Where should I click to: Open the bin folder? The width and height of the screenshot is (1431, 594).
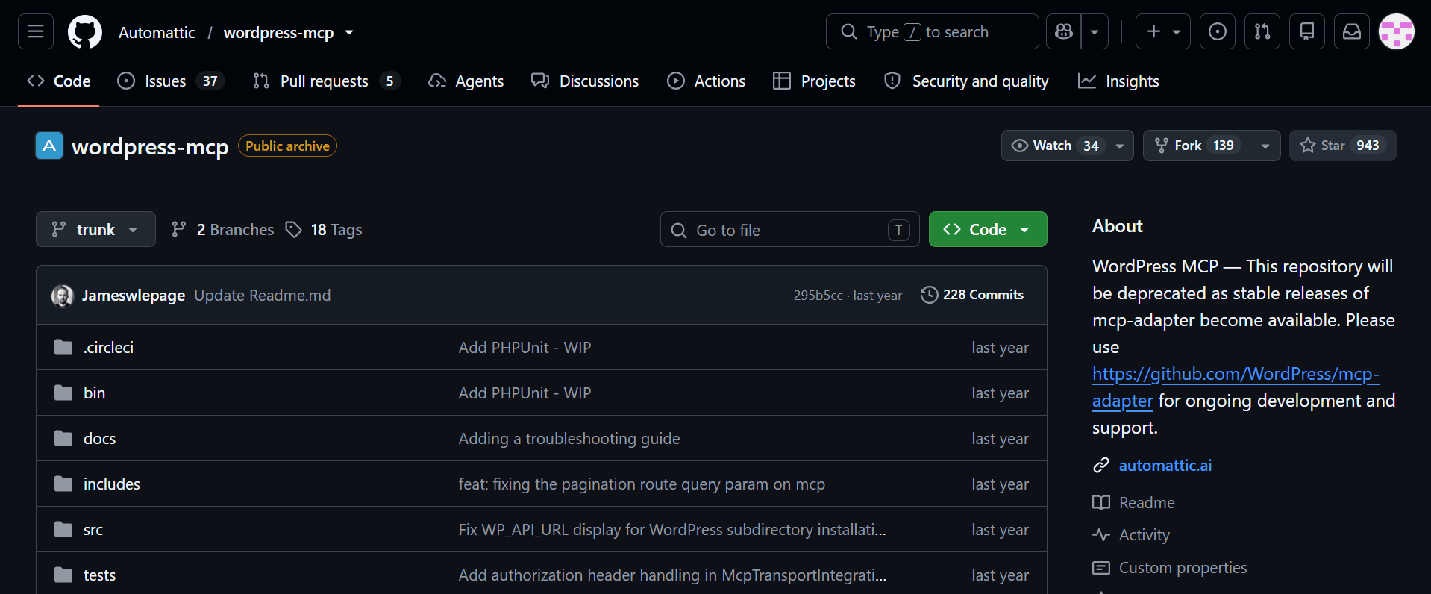[94, 393]
